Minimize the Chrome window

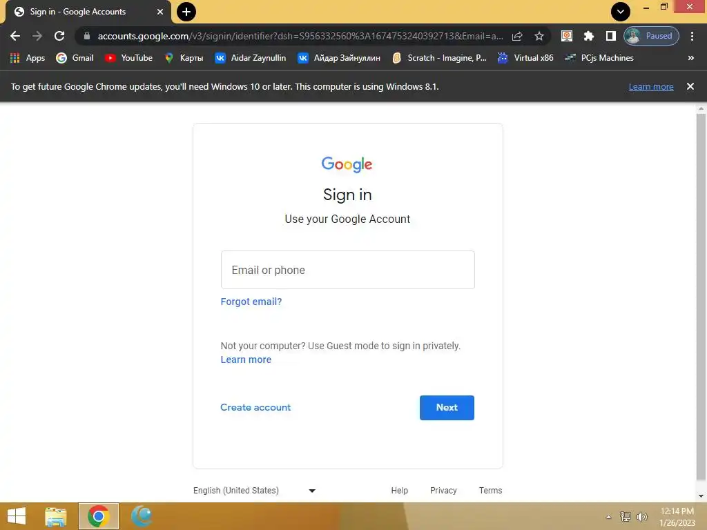[x=646, y=7]
